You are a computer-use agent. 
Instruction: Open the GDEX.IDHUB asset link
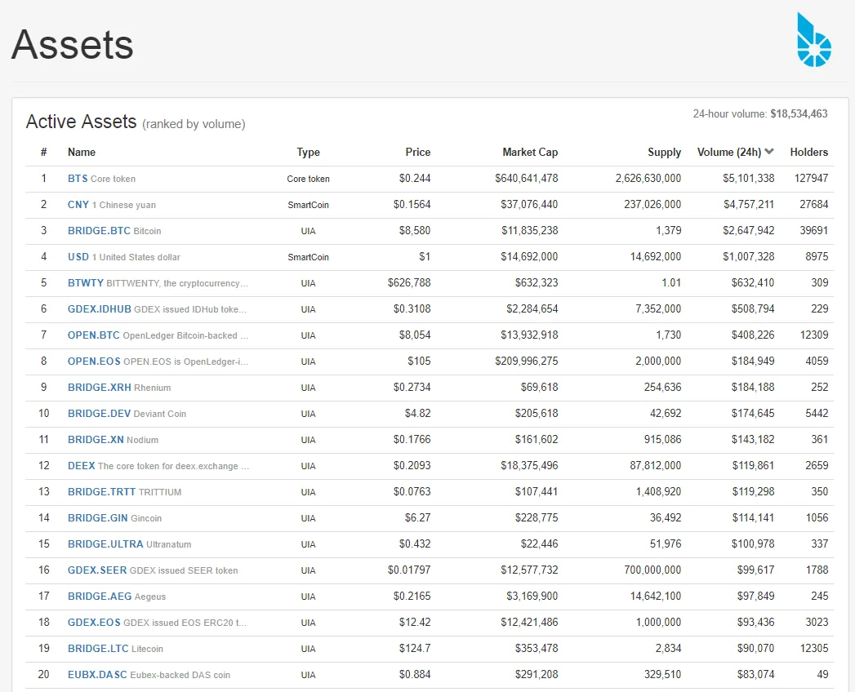[100, 309]
